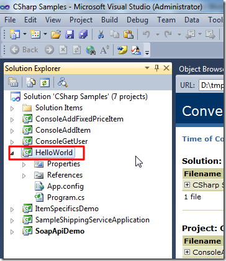Image resolution: width=226 pixels, height=261 pixels.
Task: Collapse the HelloWorld project node
Action: click(12, 153)
